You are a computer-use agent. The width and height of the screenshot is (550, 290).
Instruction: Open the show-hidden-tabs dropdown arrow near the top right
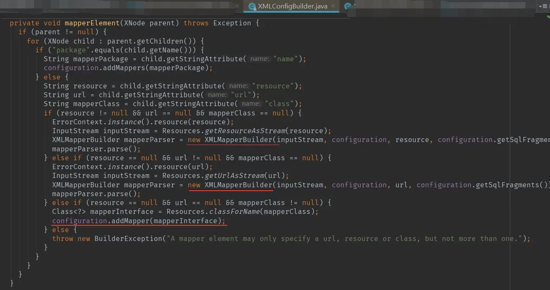point(541,6)
